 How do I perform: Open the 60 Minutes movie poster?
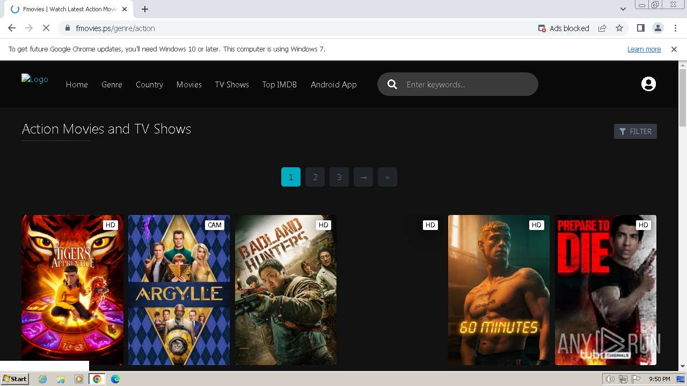click(499, 290)
